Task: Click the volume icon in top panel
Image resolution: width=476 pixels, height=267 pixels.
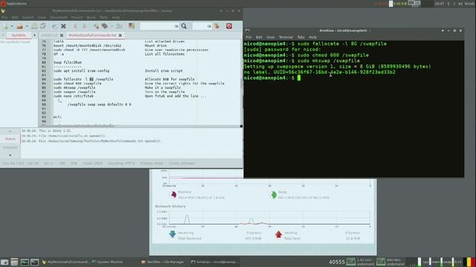Action: (460, 4)
